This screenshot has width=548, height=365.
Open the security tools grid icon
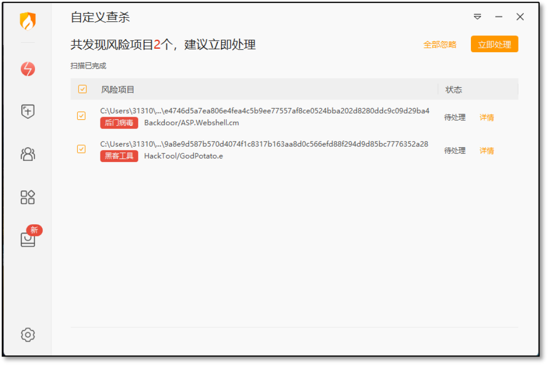click(27, 197)
